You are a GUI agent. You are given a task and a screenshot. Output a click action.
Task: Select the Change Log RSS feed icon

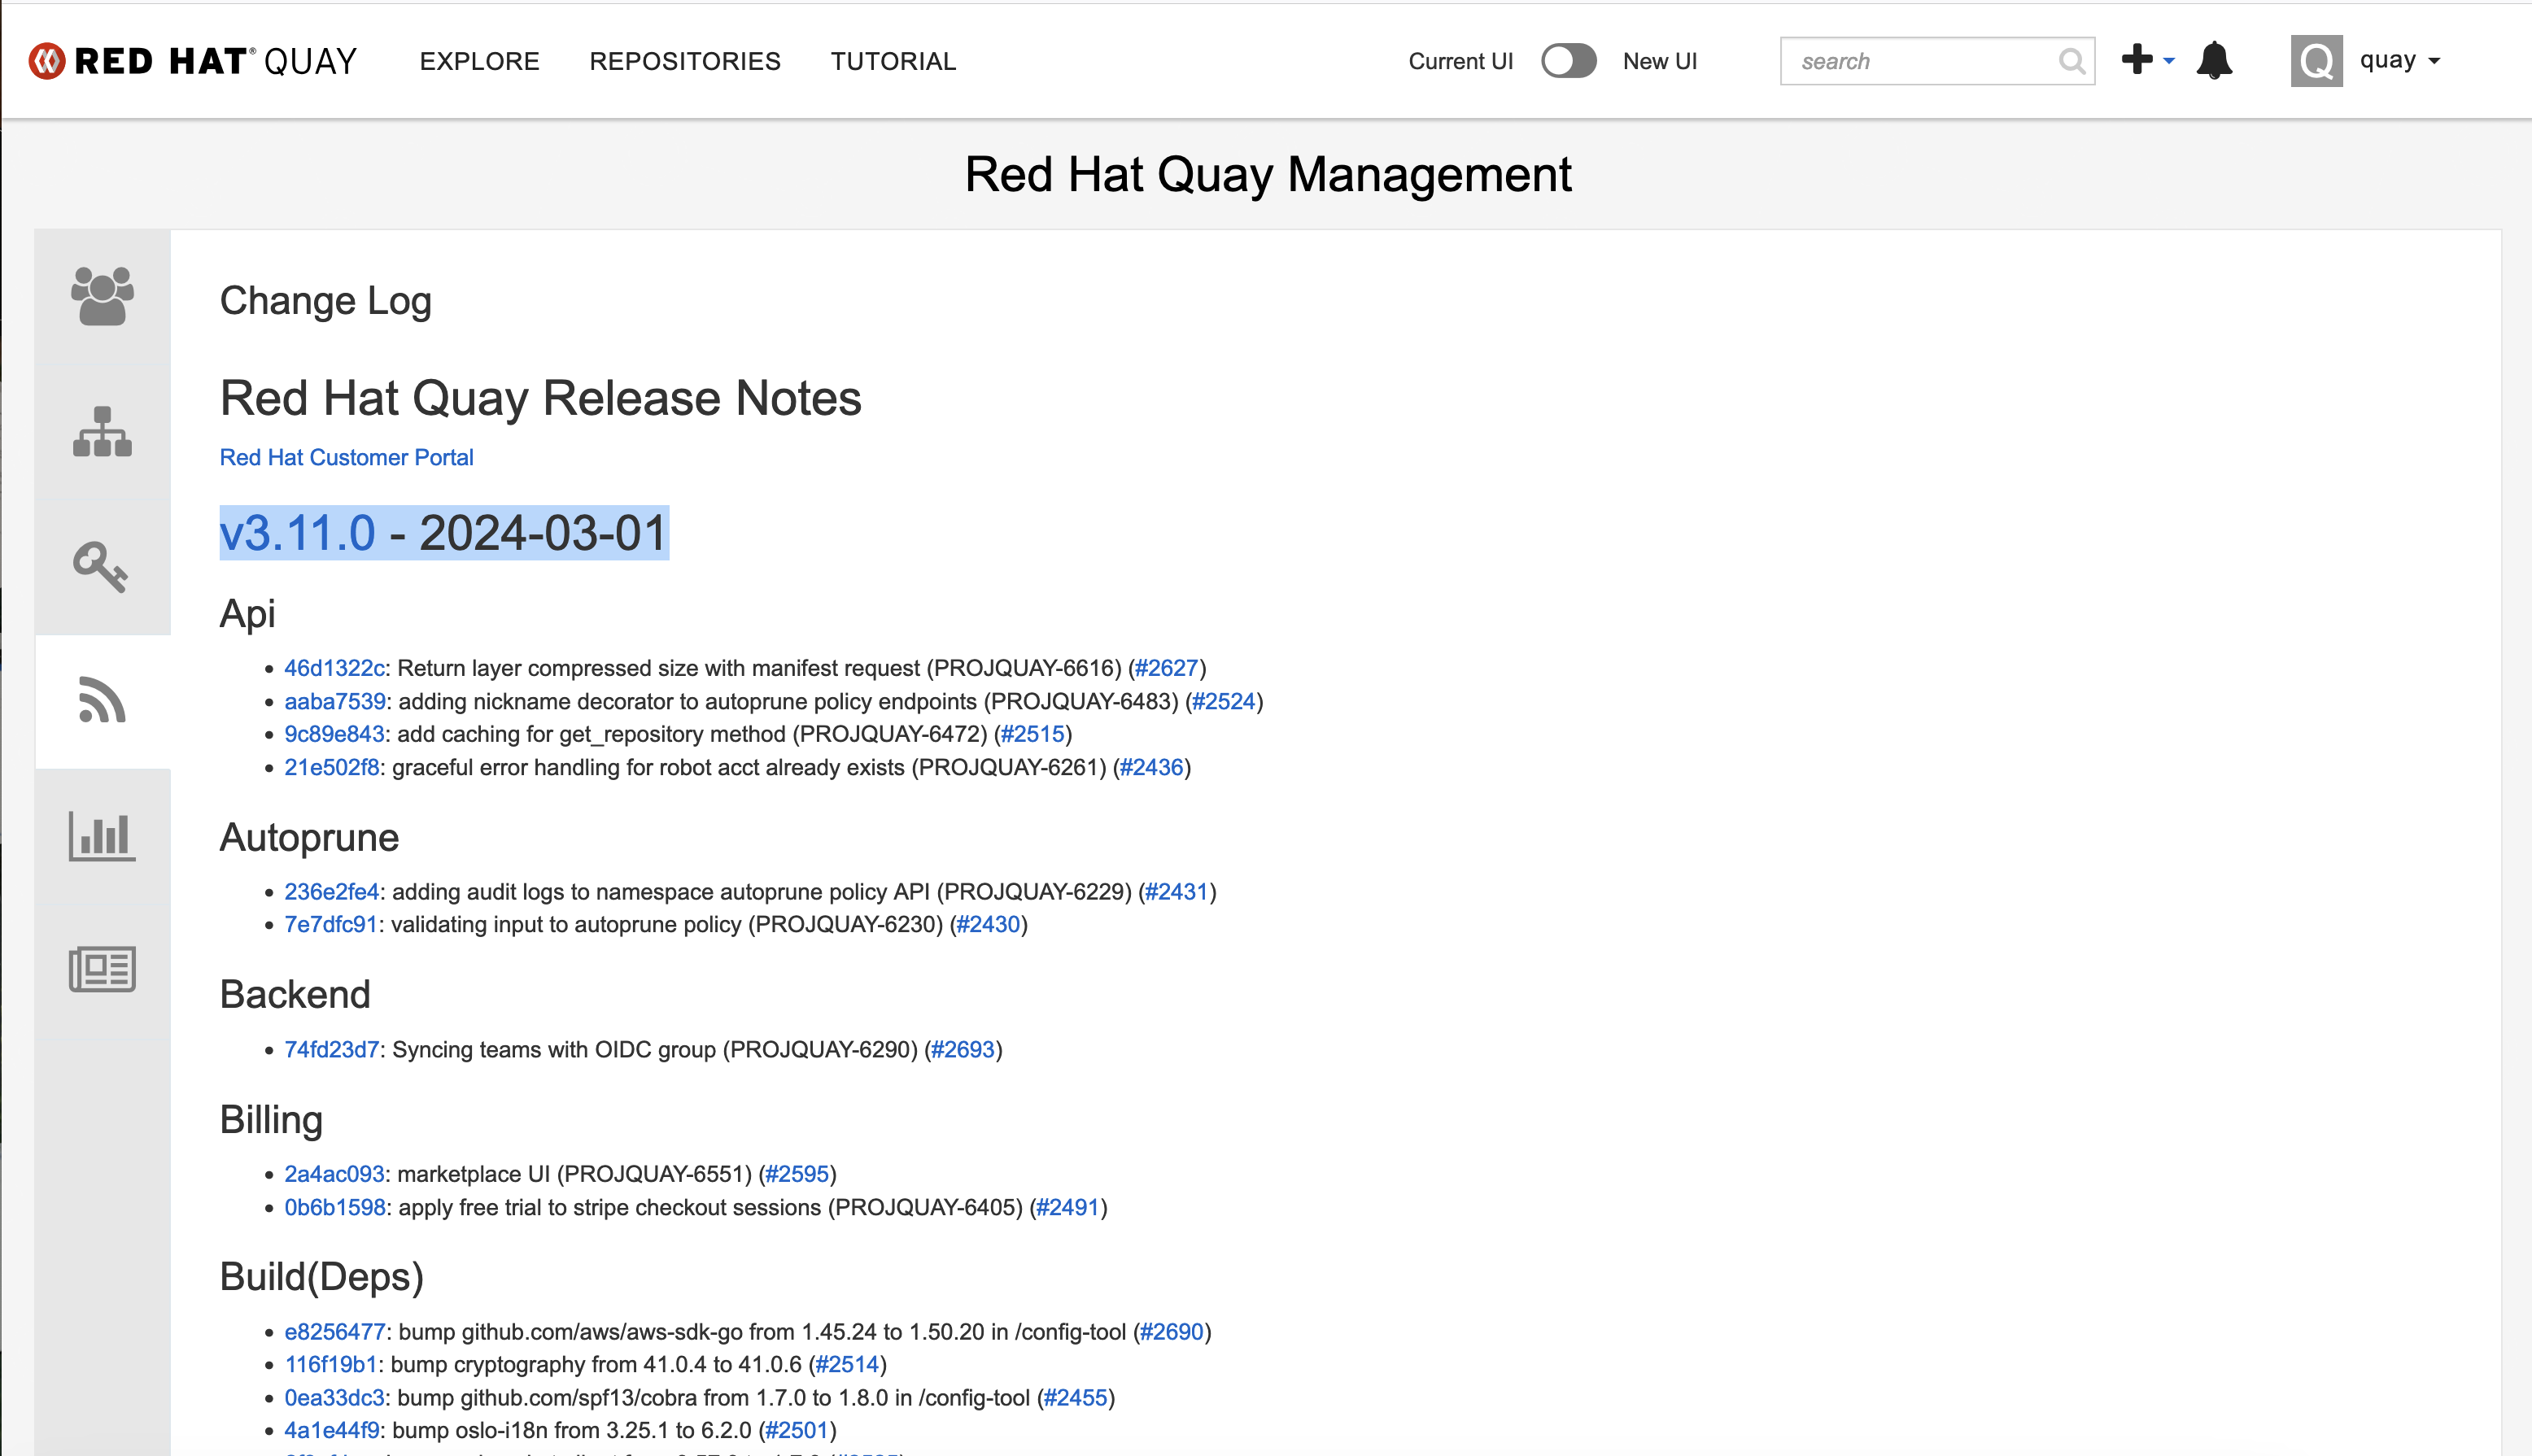(x=102, y=700)
